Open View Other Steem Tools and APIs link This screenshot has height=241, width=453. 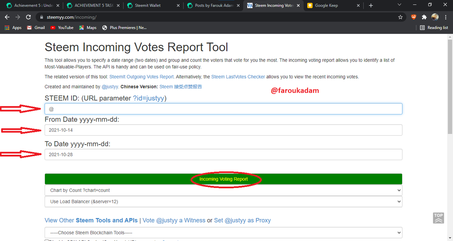pyautogui.click(x=91, y=220)
